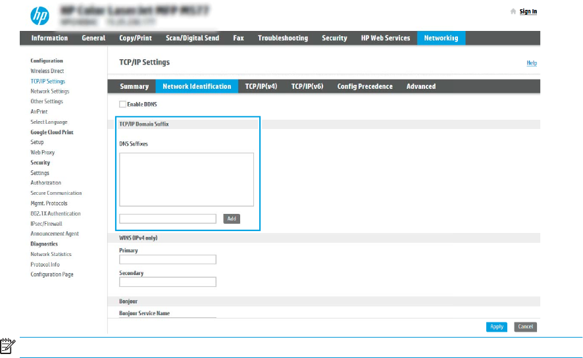
Task: Select the DNS Suffixes list box
Action: click(186, 180)
